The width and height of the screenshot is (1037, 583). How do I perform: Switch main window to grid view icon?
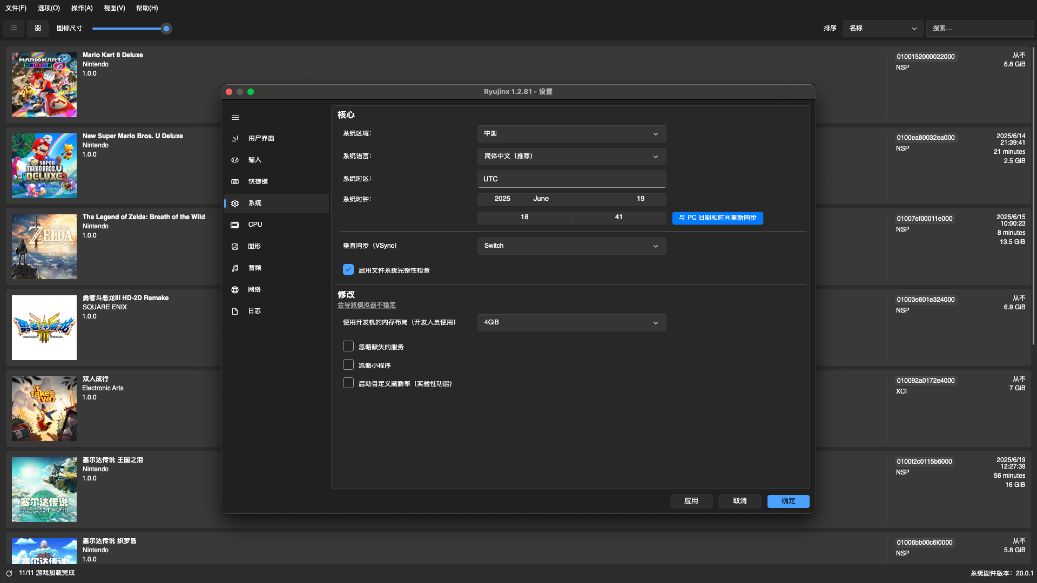pyautogui.click(x=38, y=28)
